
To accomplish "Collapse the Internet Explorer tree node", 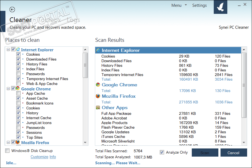I will 8,49.
